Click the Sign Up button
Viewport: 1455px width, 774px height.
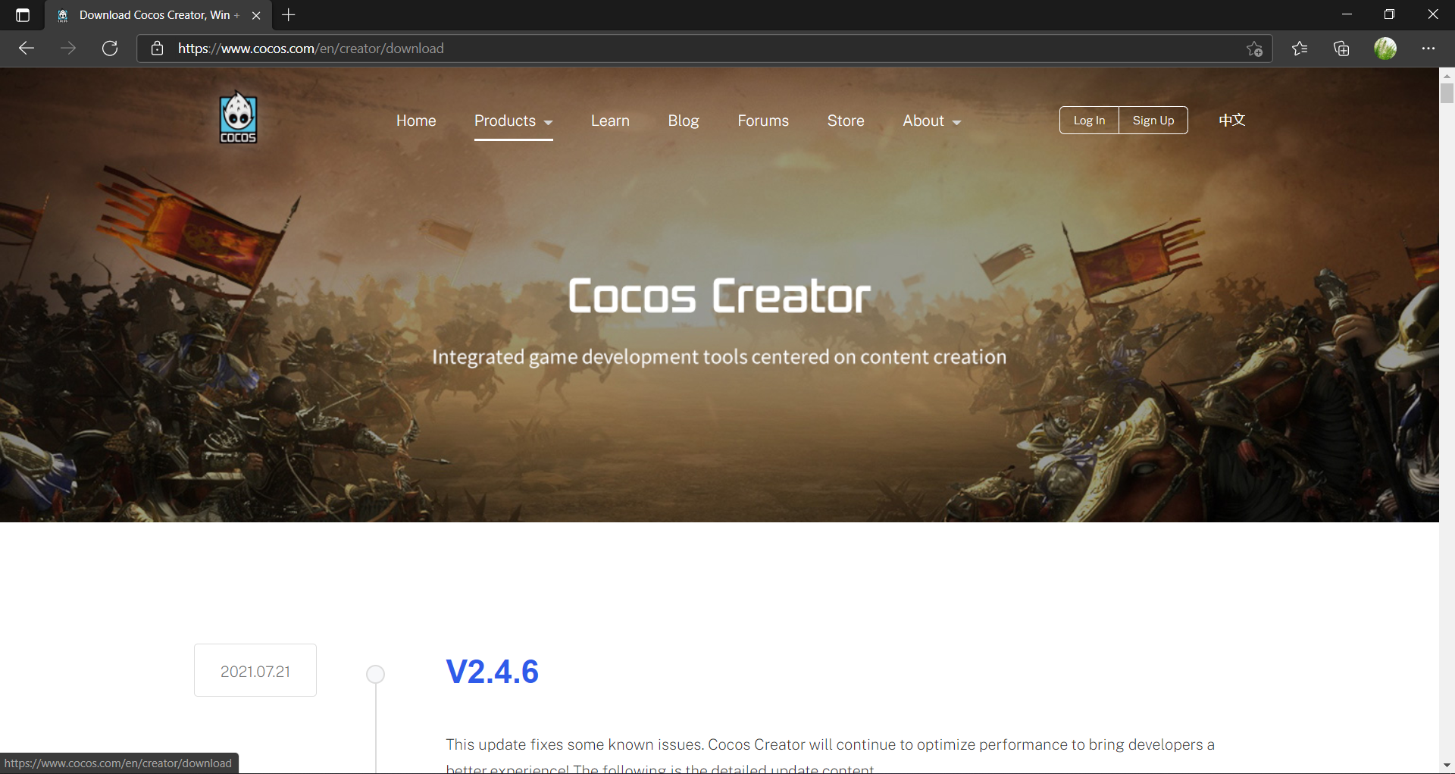1153,120
